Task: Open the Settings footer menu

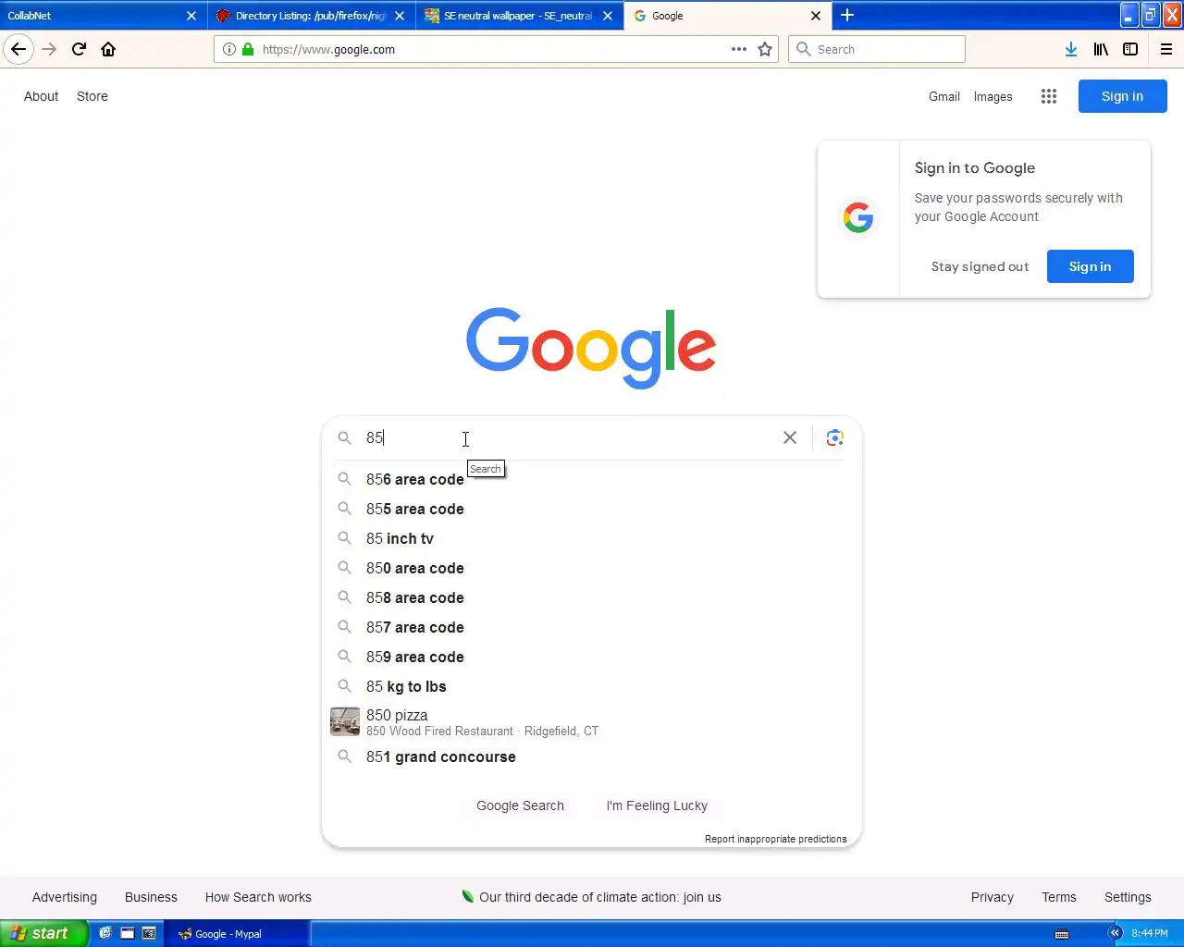Action: click(1128, 897)
